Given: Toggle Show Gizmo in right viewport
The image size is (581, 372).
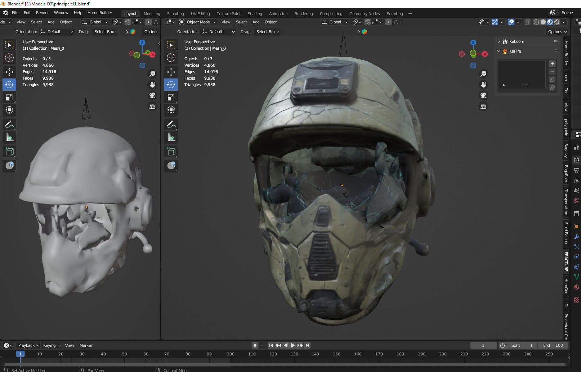Looking at the screenshot, I should point(495,22).
